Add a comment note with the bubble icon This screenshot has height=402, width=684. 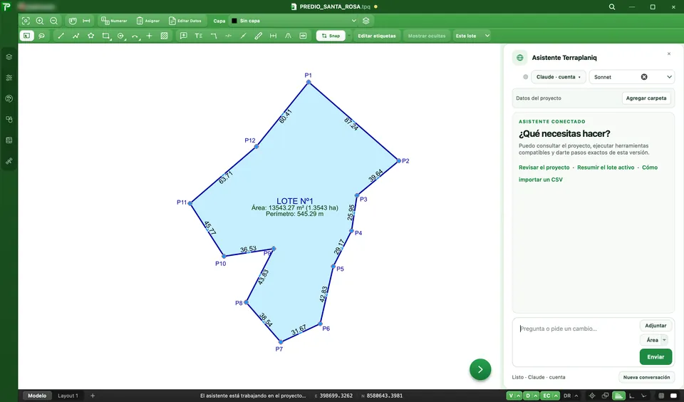(x=184, y=36)
